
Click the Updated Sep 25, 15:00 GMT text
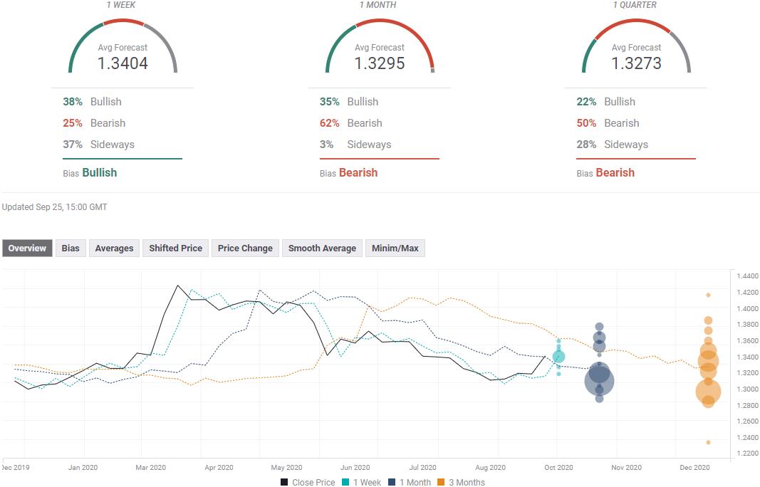tap(54, 207)
